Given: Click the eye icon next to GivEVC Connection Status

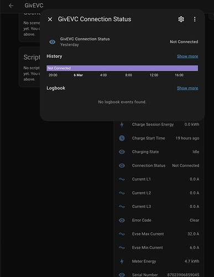Looking at the screenshot, I should click(52, 42).
